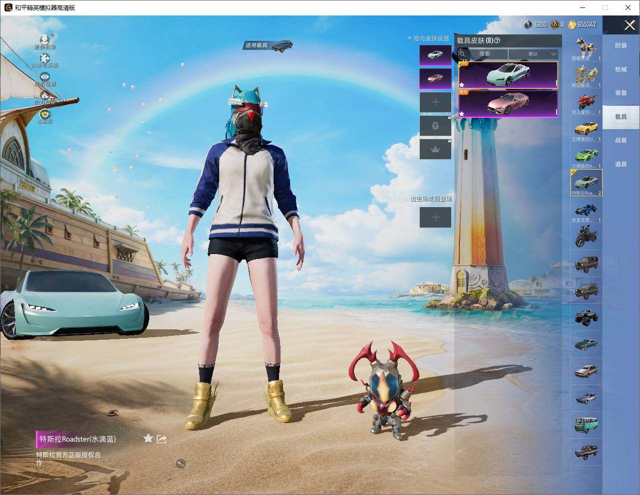Select the pink sedan skin card
The image size is (640, 495).
point(508,103)
